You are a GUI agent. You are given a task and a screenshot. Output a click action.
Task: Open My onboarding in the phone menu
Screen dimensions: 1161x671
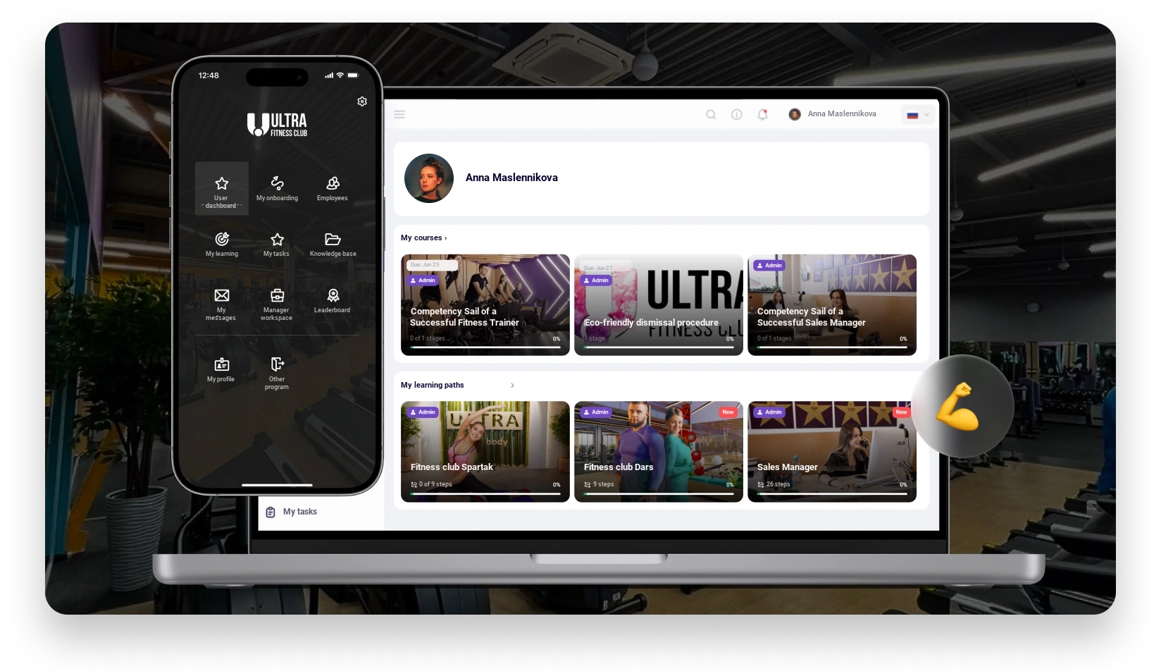(277, 189)
